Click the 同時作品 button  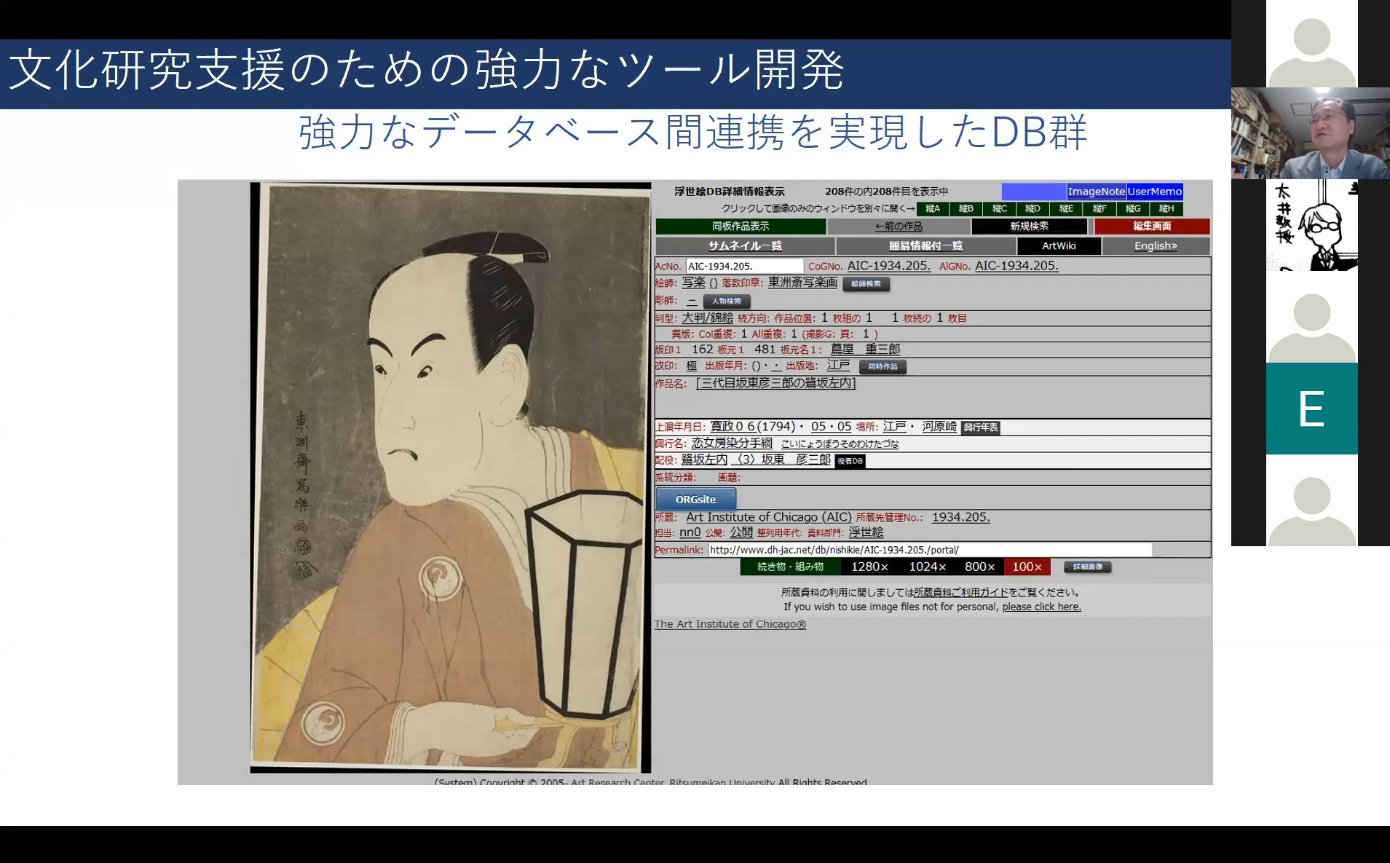point(882,367)
